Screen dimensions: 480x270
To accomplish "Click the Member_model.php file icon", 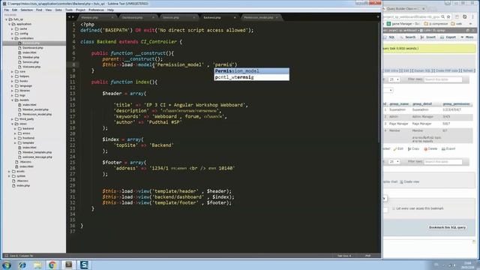I will 20,109.
